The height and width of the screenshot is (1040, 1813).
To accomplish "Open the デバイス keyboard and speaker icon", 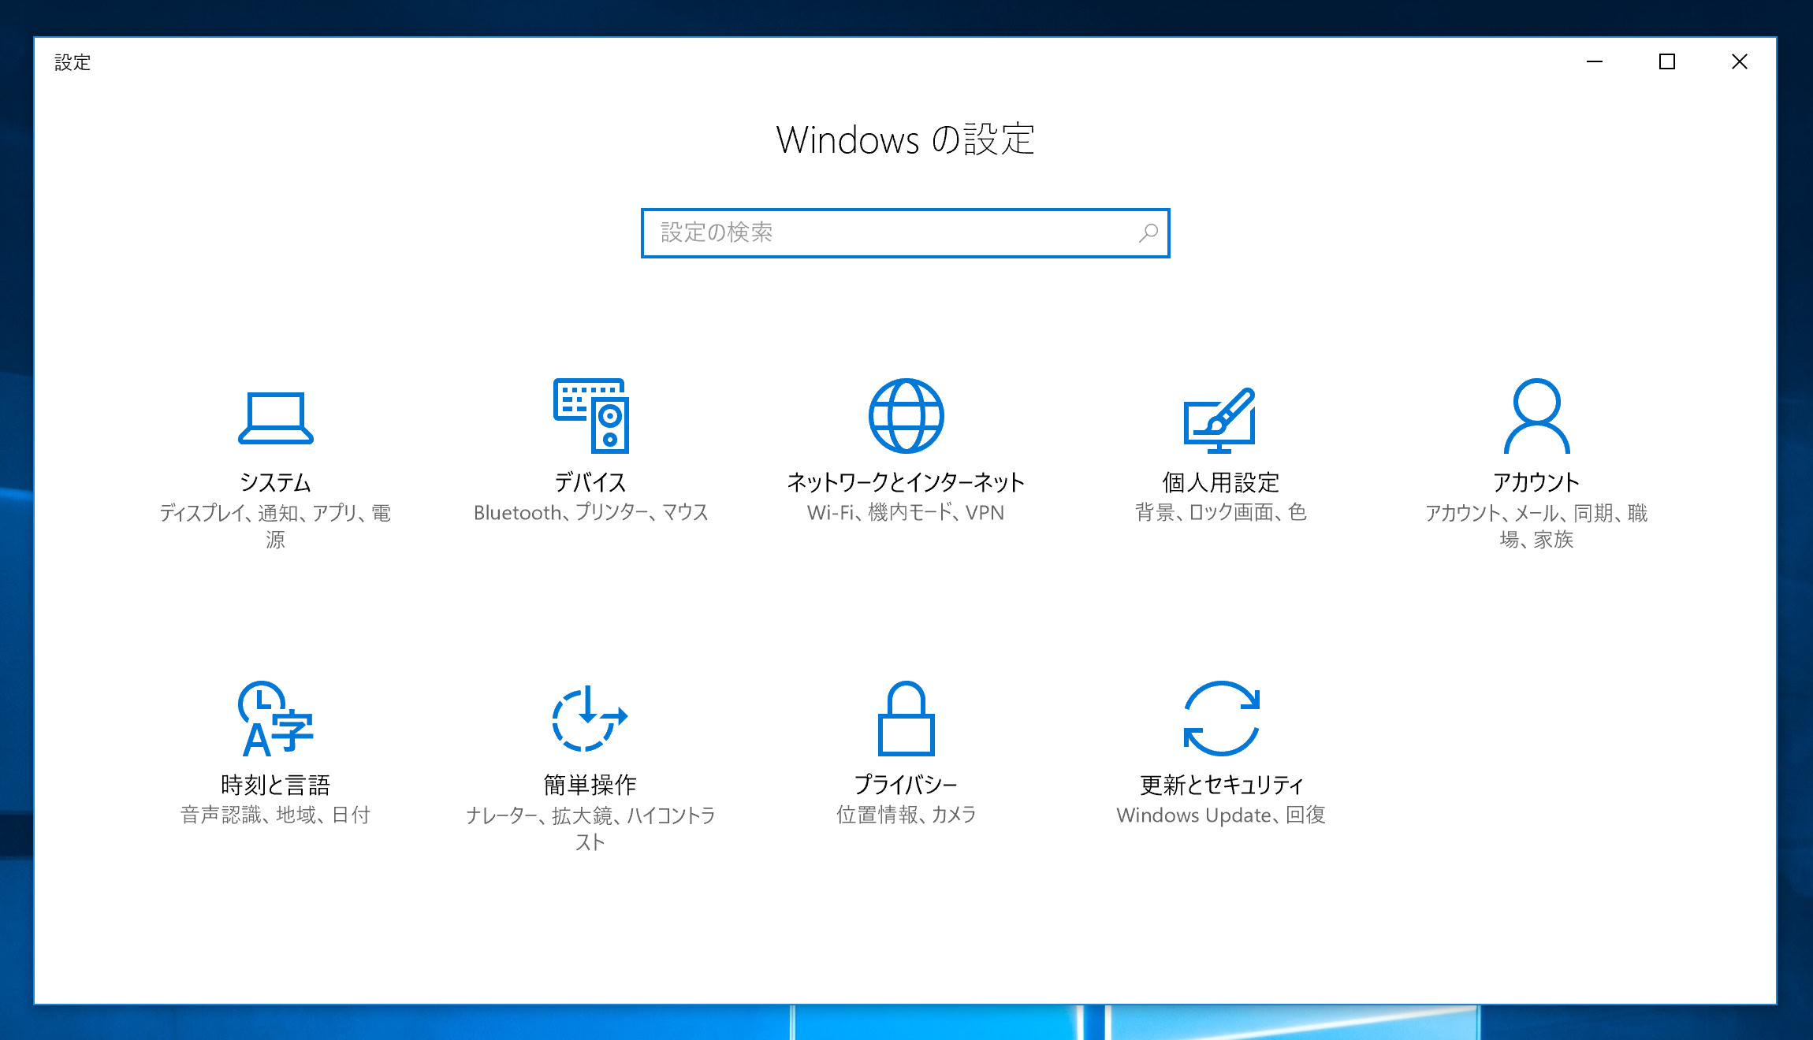I will (x=590, y=416).
